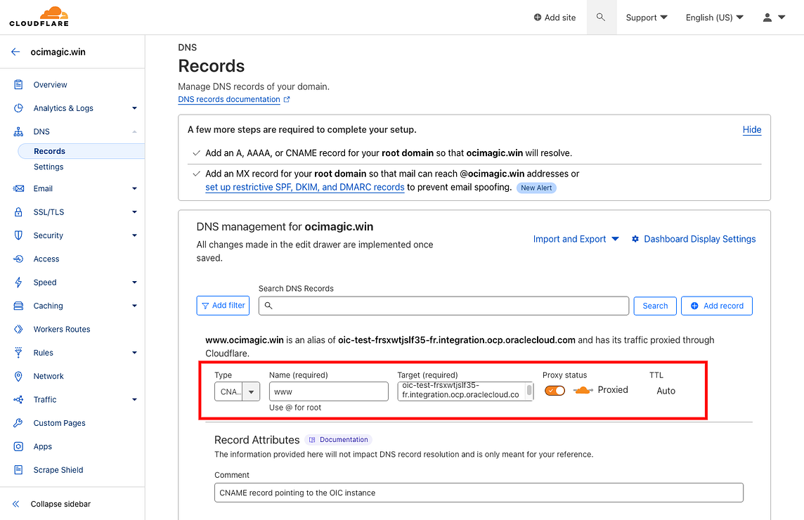
Task: Click the Name field containing www
Action: pos(329,392)
